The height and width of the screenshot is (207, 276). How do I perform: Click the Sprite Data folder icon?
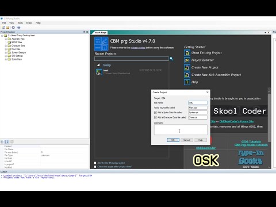9,59
